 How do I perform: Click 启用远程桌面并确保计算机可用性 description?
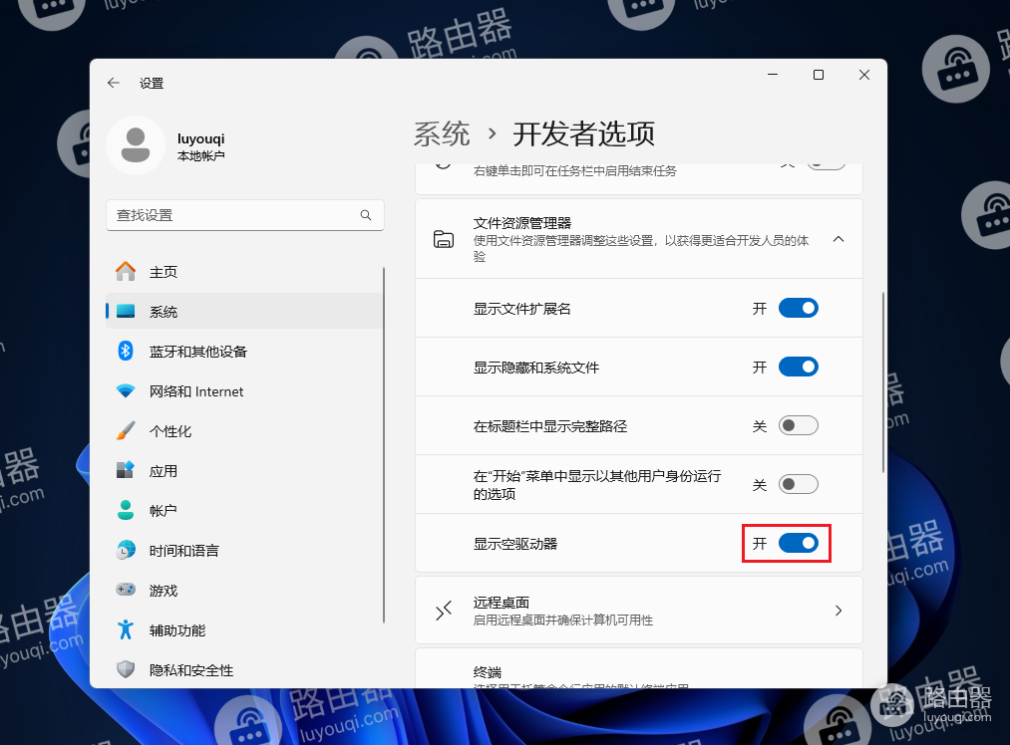pyautogui.click(x=563, y=621)
